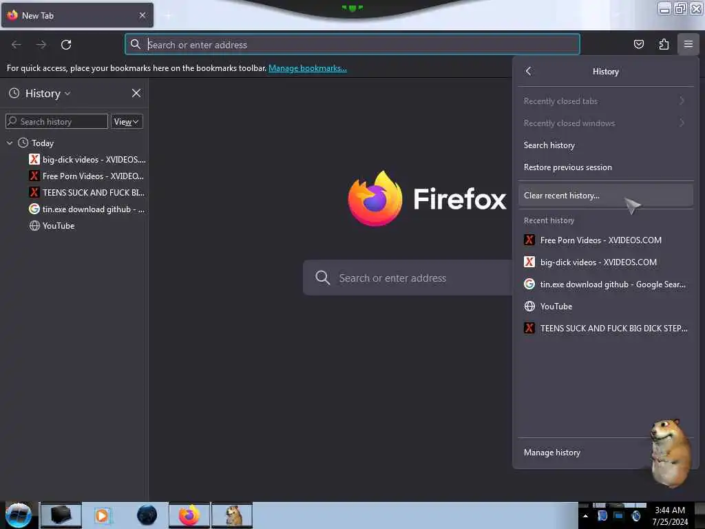Image resolution: width=705 pixels, height=529 pixels.
Task: Toggle the Firefox hamburger application menu
Action: (688, 44)
